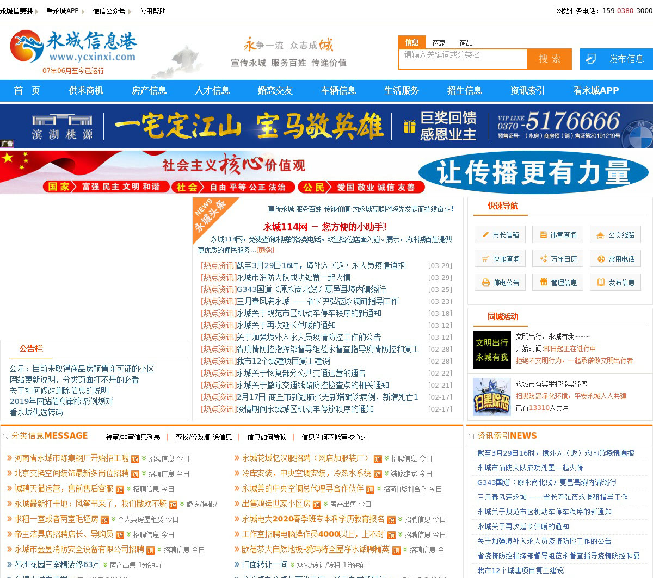The width and height of the screenshot is (653, 578).
Task: Open notice 2019年网站信息审核条例规则
Action: 61,401
